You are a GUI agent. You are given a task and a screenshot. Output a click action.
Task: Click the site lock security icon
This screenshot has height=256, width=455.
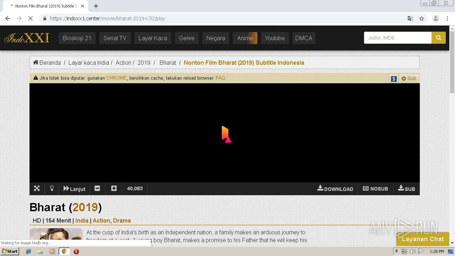[x=45, y=18]
